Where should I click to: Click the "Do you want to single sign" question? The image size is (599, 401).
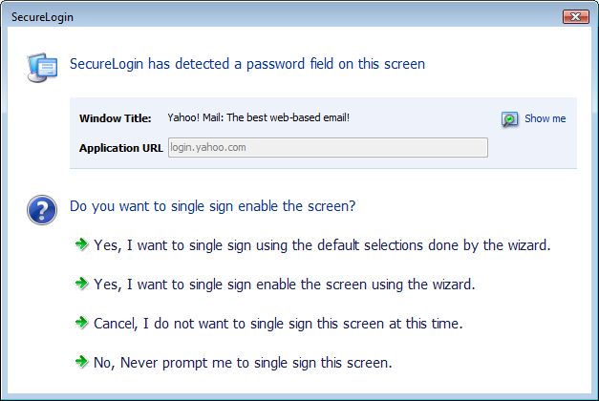214,205
